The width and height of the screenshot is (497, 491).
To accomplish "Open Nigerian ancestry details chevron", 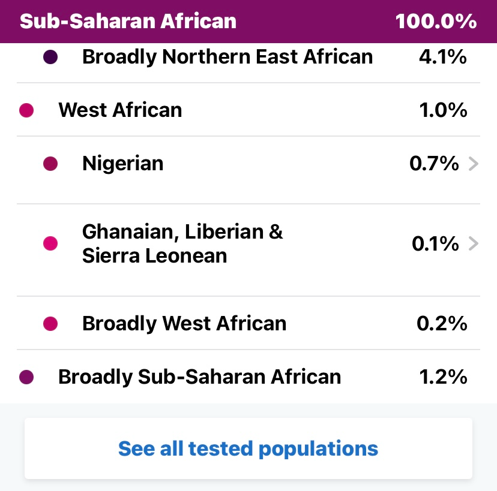I will click(473, 164).
